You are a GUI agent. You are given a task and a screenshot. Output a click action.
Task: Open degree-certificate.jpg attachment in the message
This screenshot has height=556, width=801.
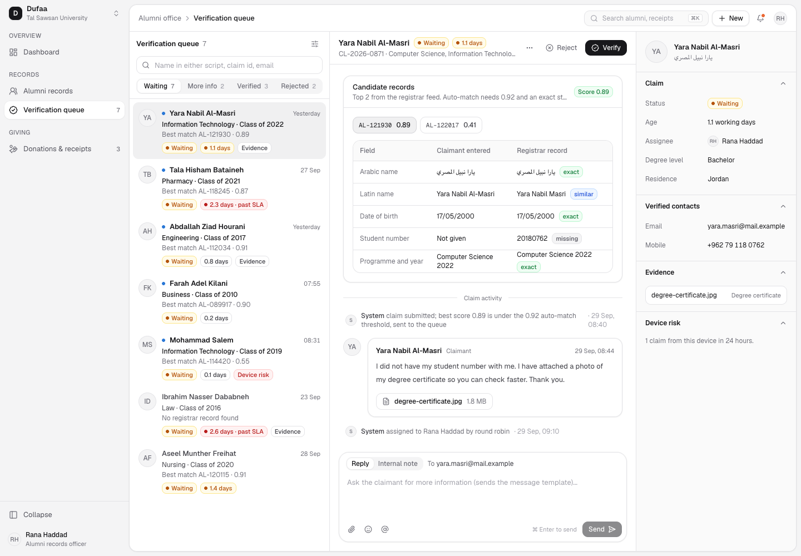click(x=434, y=401)
